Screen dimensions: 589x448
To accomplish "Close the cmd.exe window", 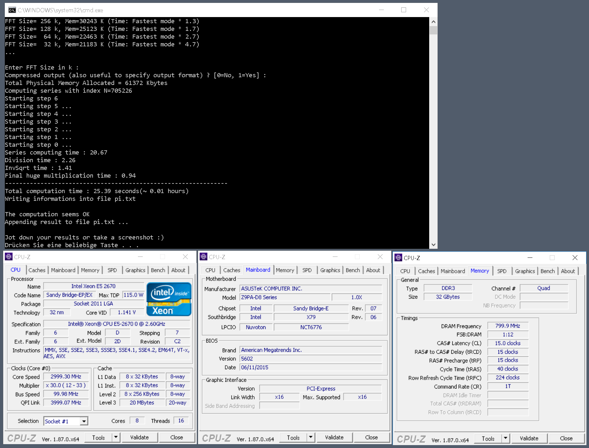I will click(x=426, y=10).
